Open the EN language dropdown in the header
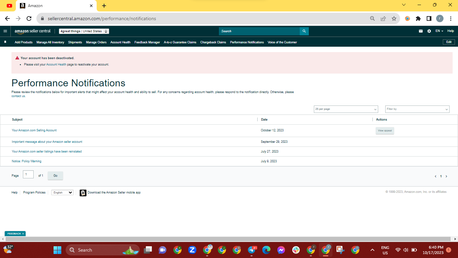 (x=439, y=31)
